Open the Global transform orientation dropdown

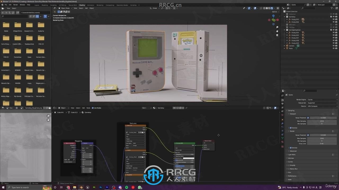point(155,8)
